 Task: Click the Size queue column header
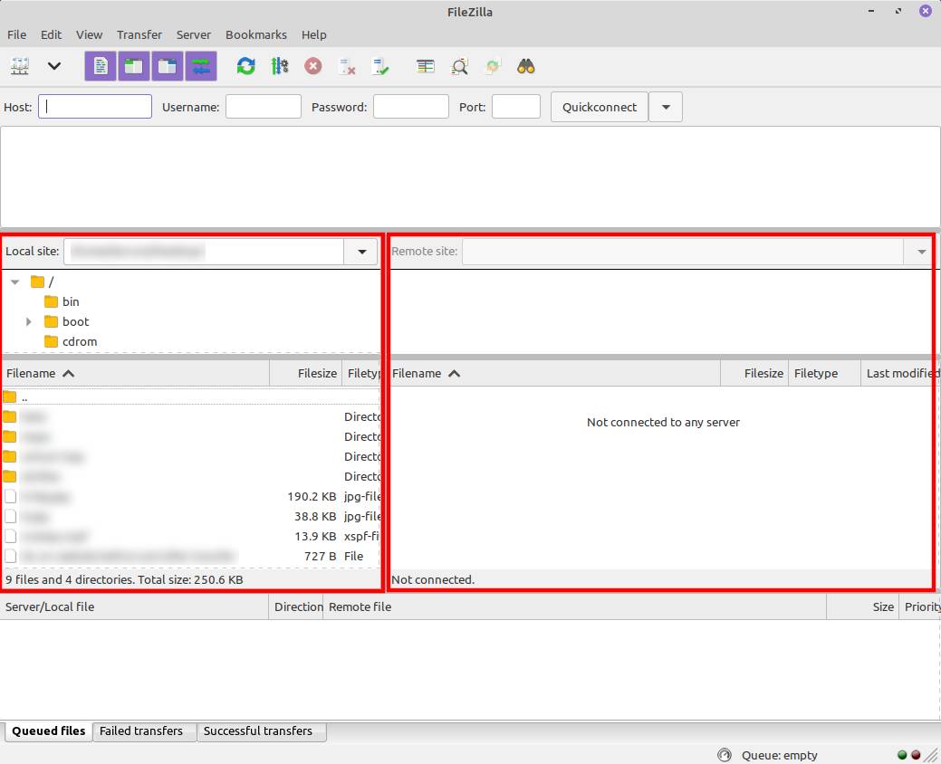click(862, 606)
